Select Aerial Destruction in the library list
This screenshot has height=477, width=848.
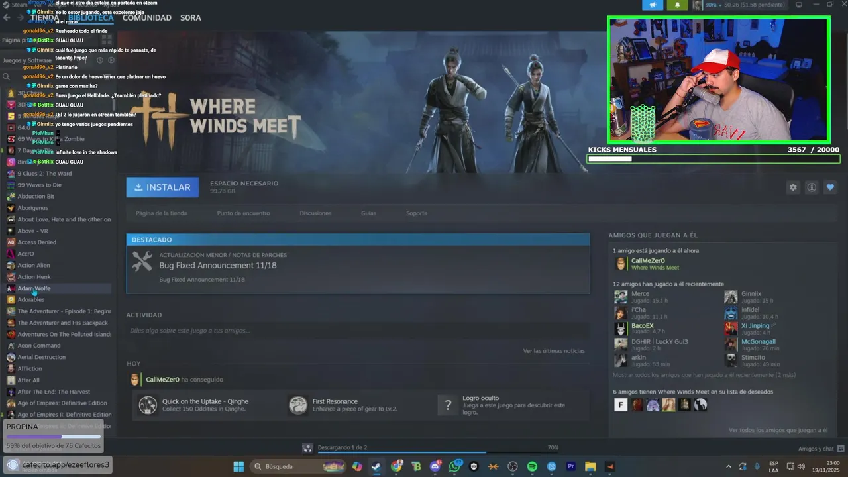pyautogui.click(x=41, y=357)
